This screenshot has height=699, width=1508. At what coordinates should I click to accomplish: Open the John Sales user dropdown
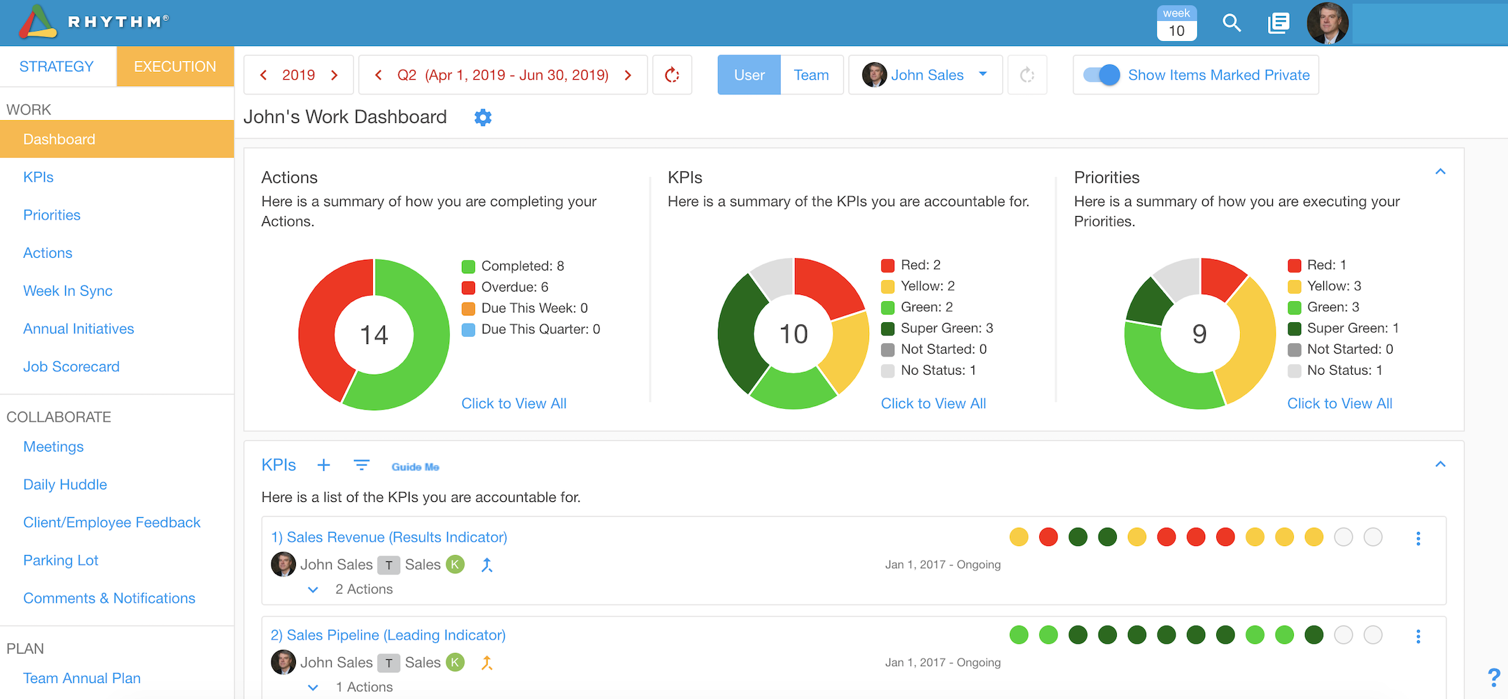(925, 75)
